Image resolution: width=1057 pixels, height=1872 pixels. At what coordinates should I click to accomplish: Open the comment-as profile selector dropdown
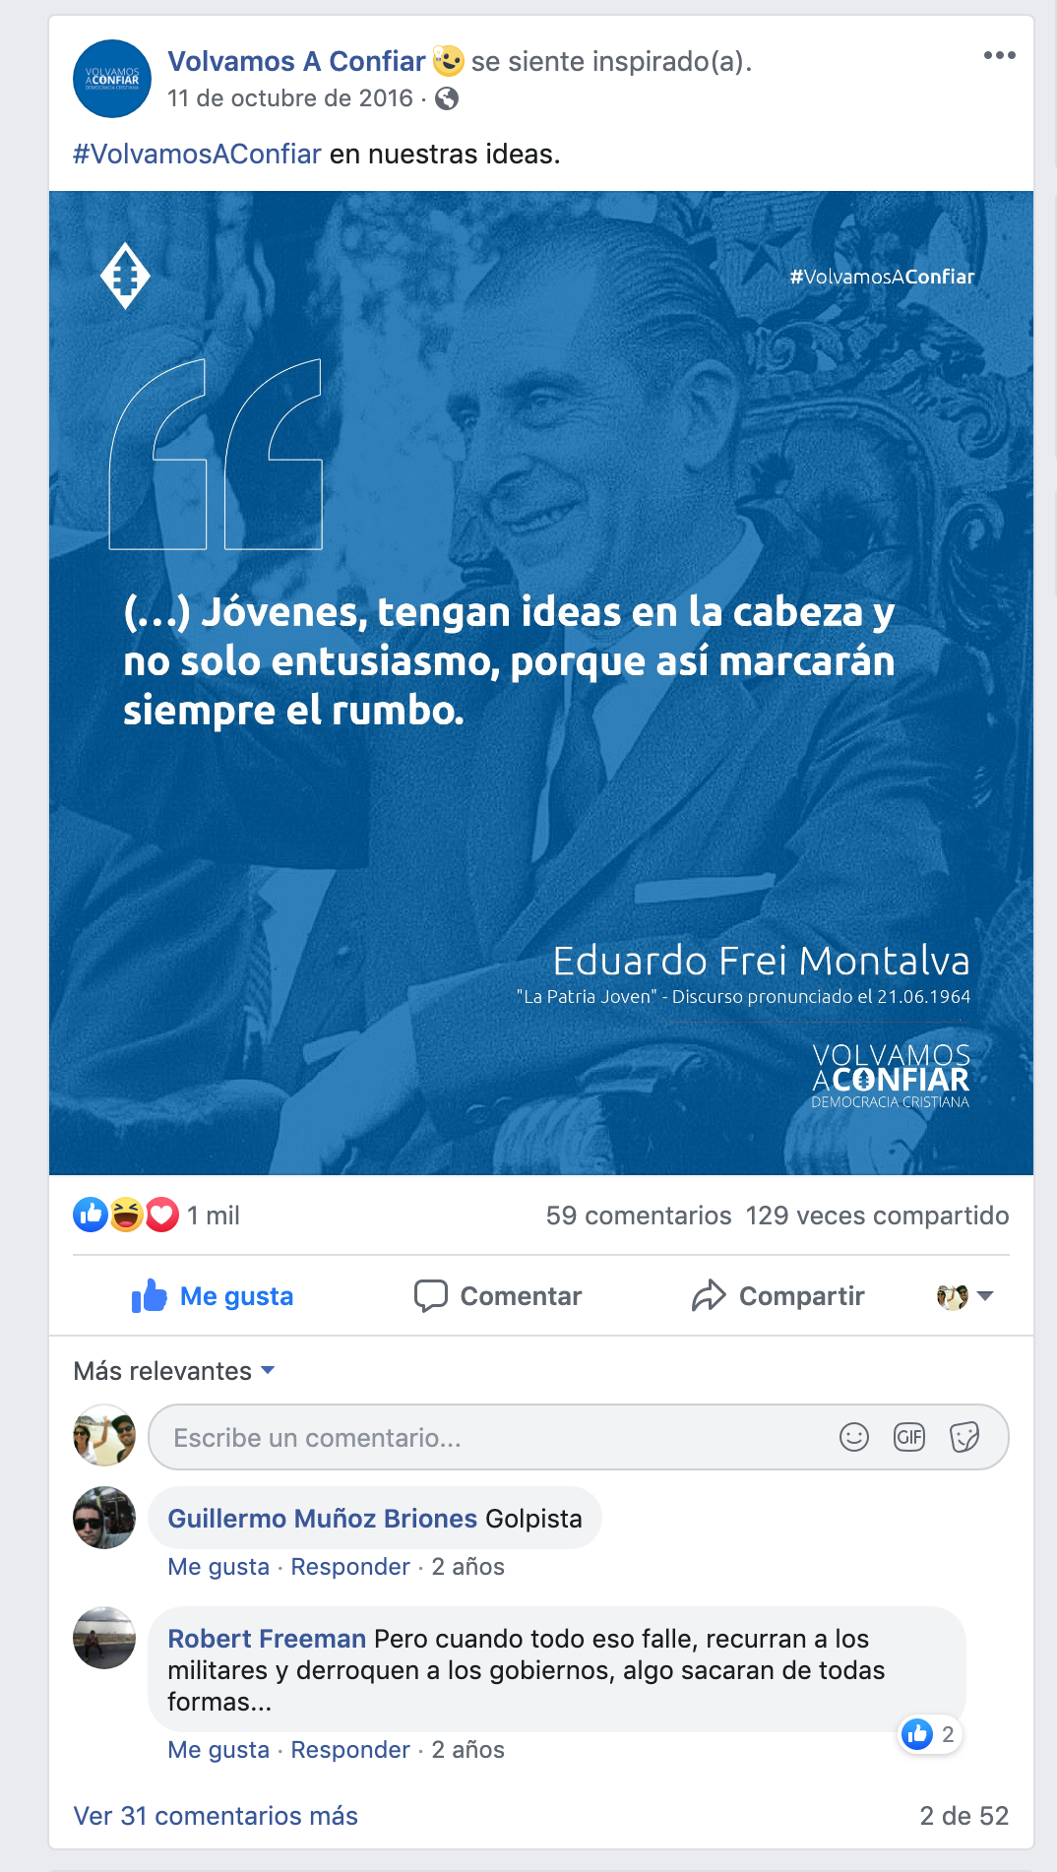(965, 1296)
